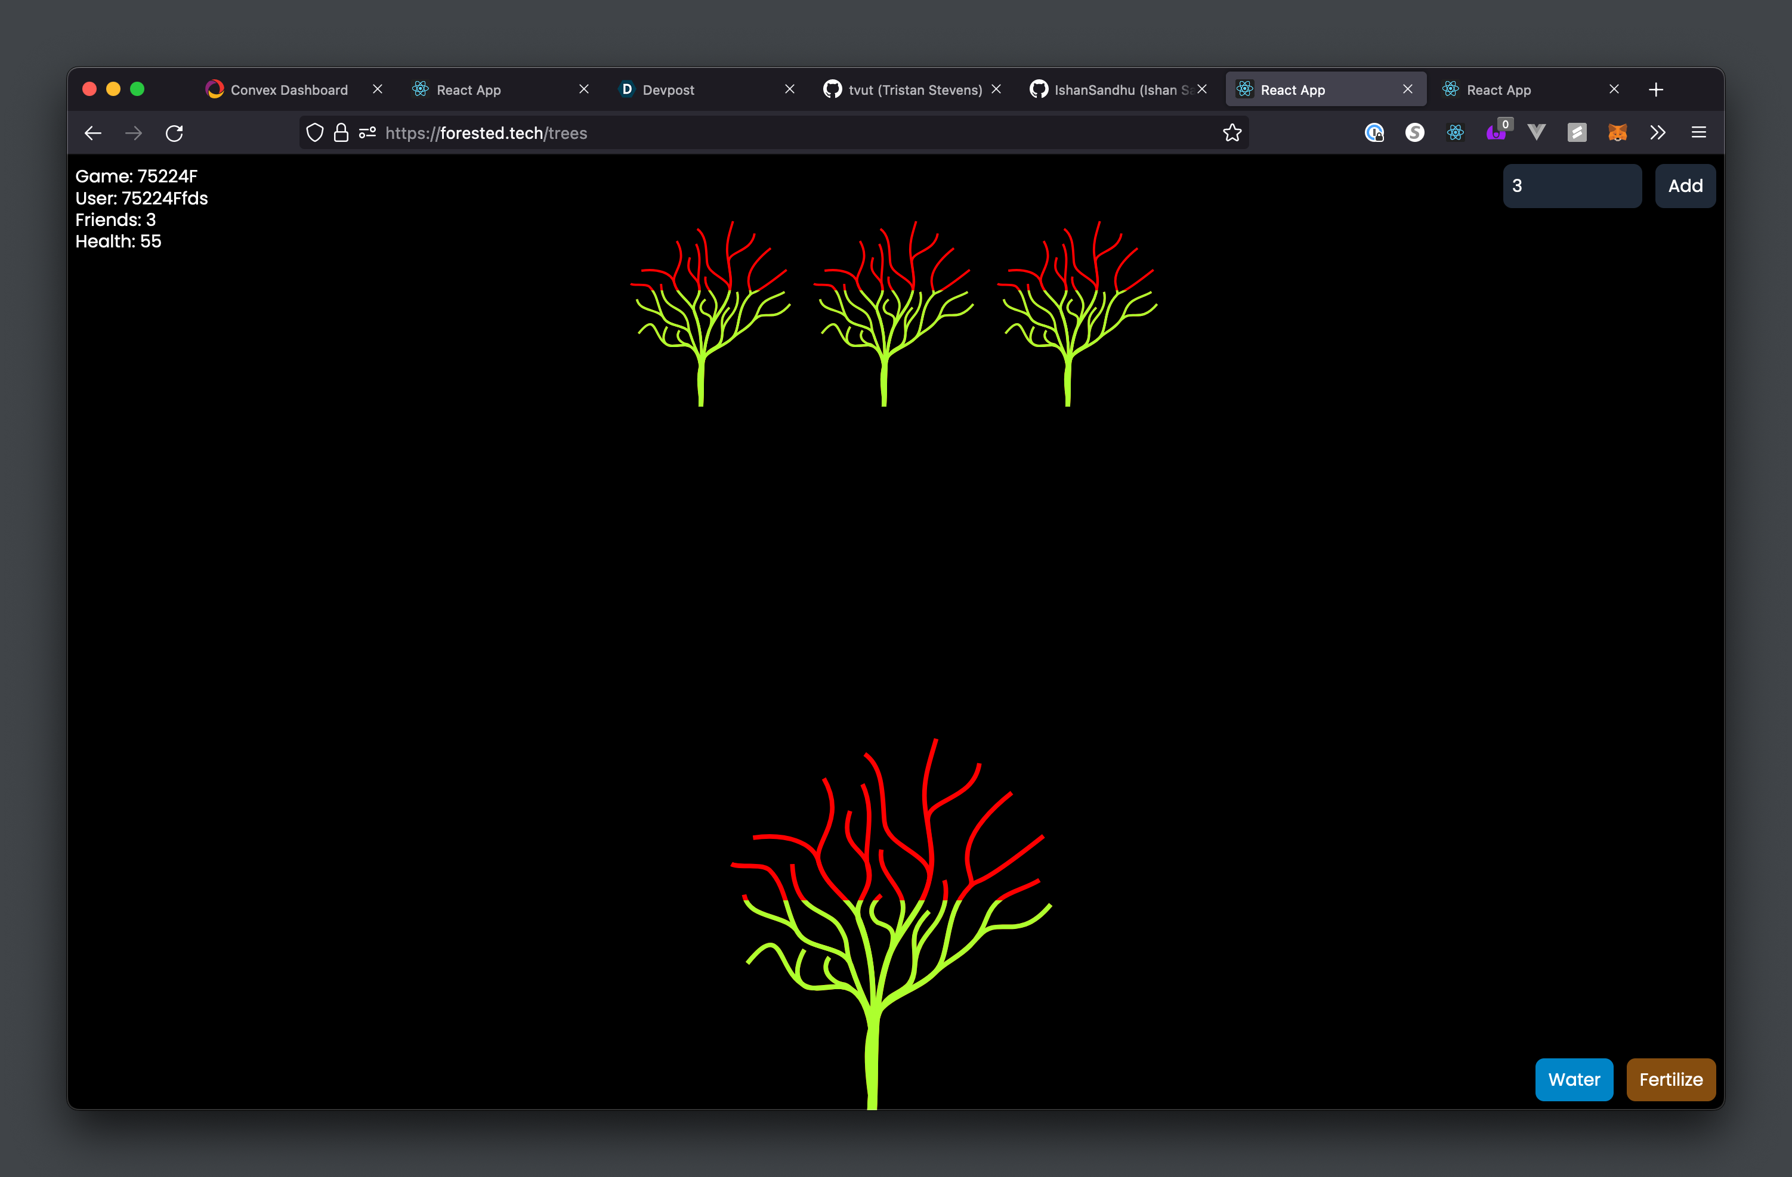Click the purple extension with the 0 badge
The height and width of the screenshot is (1177, 1792).
(x=1496, y=132)
